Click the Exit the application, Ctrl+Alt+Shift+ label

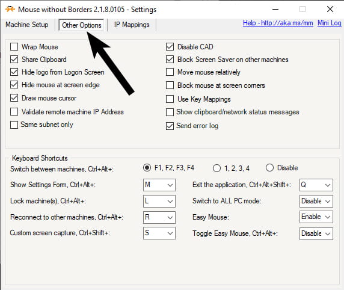[242, 185]
